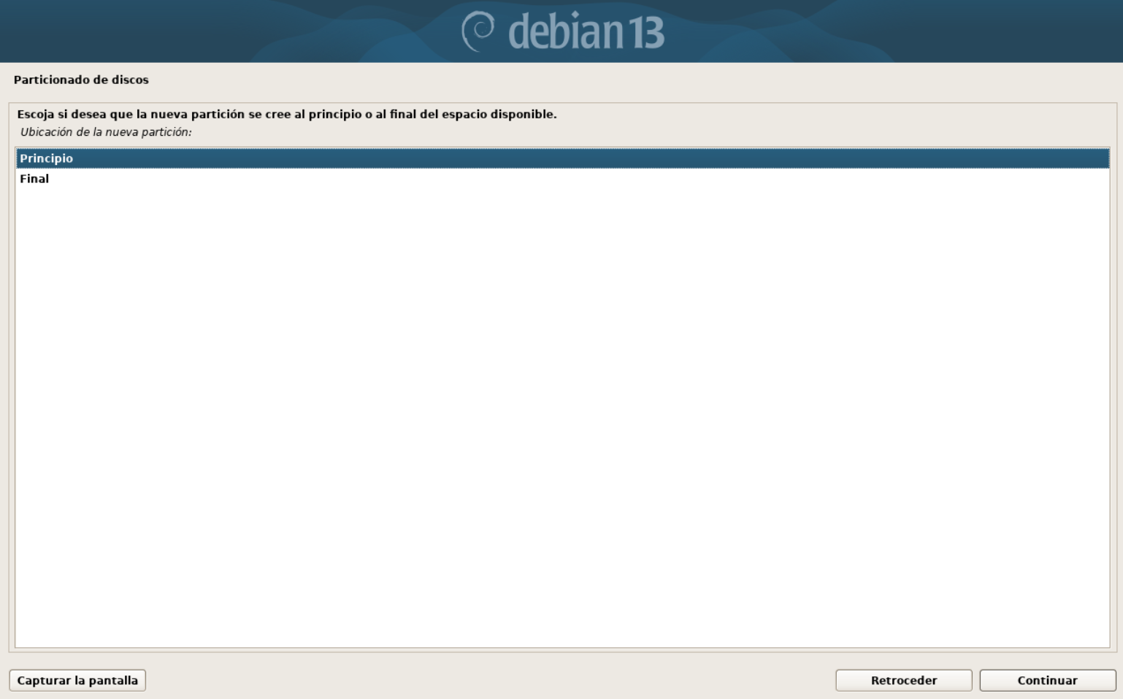Click the number 13 in the header
1123x699 pixels.
tap(645, 33)
